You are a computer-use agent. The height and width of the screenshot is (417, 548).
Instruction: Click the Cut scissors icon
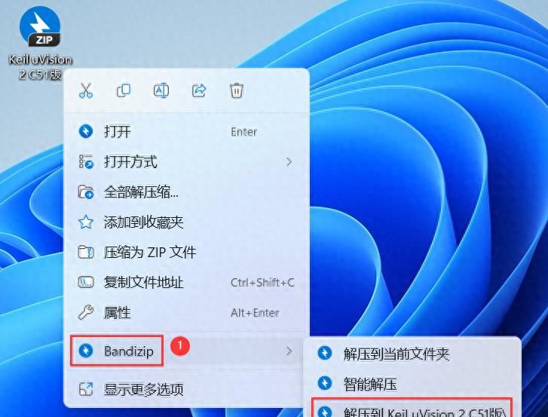[86, 91]
